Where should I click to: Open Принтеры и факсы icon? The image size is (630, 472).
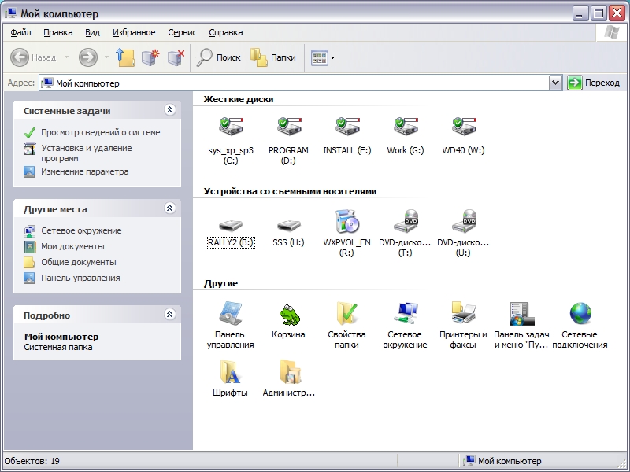click(463, 315)
